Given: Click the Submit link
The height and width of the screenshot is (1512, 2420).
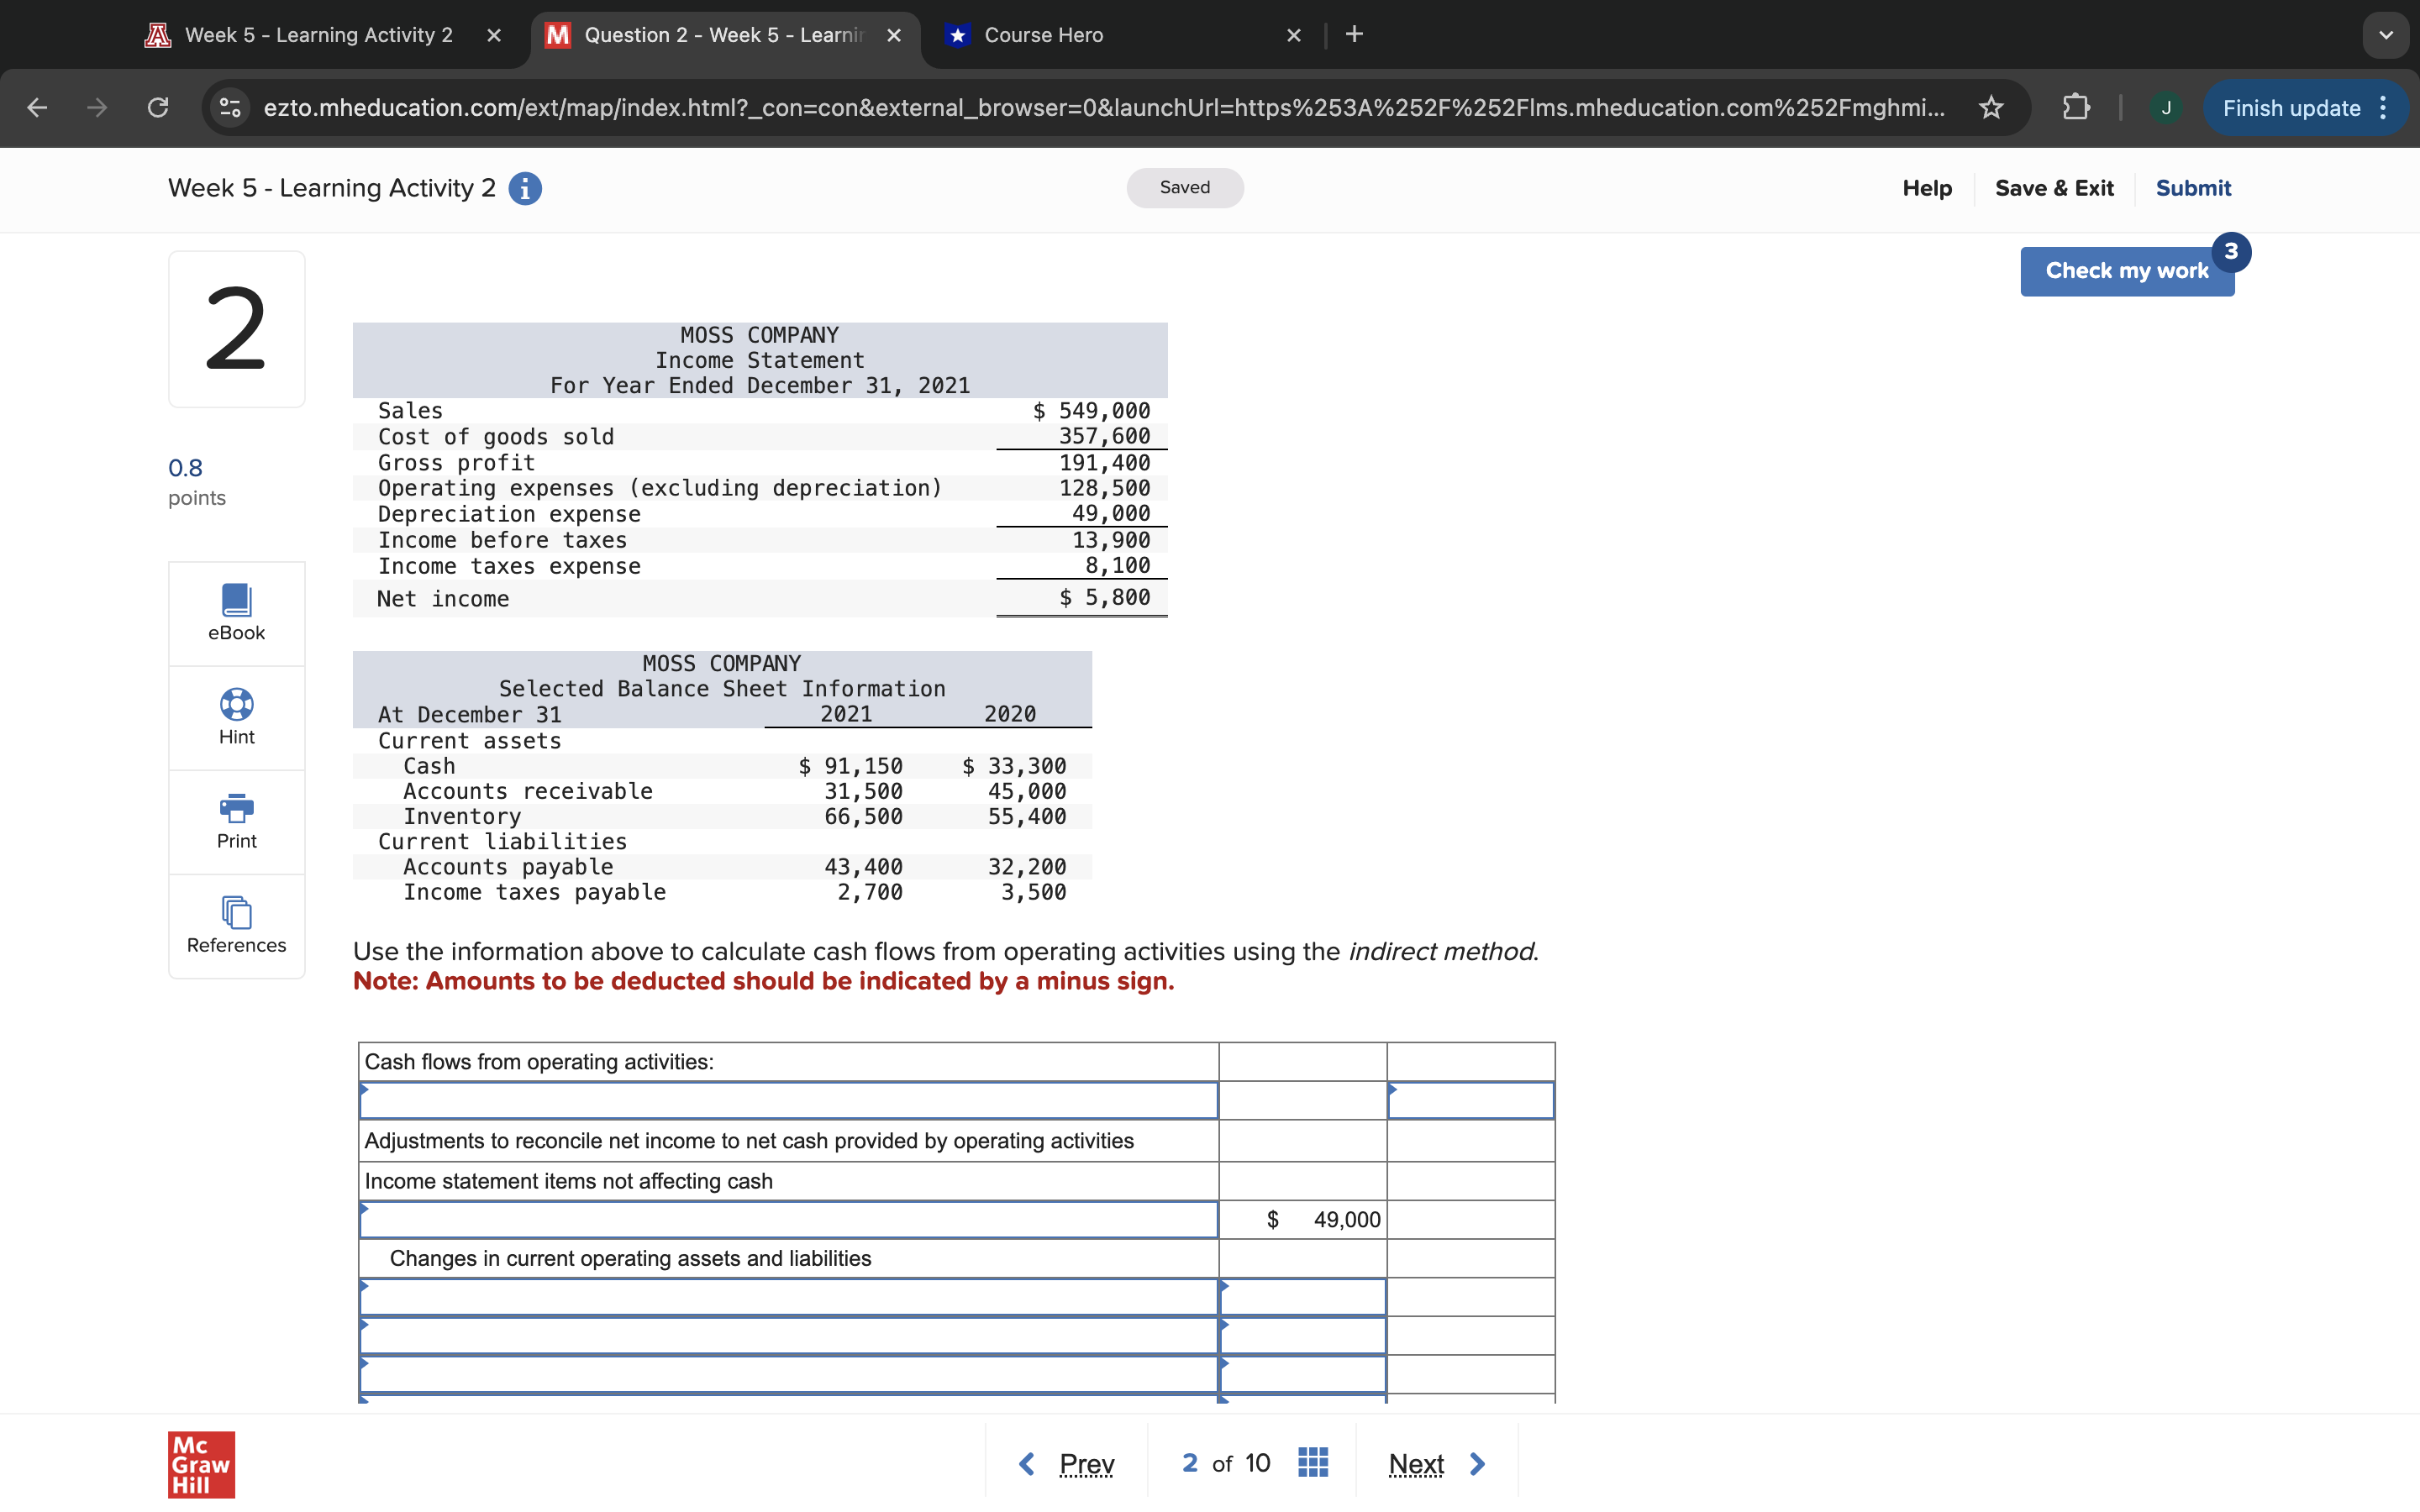Looking at the screenshot, I should coord(2192,188).
